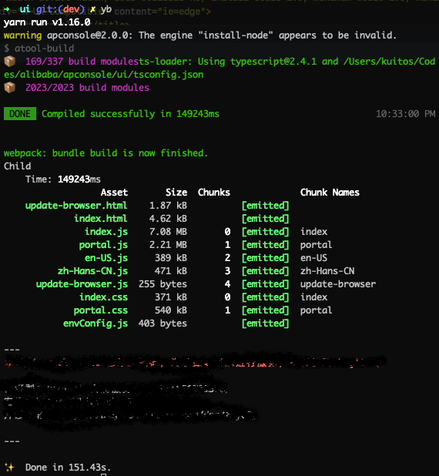Viewport: 439px width, 476px height.
Task: Click the dev branch name in the prompt
Action: 71,9
